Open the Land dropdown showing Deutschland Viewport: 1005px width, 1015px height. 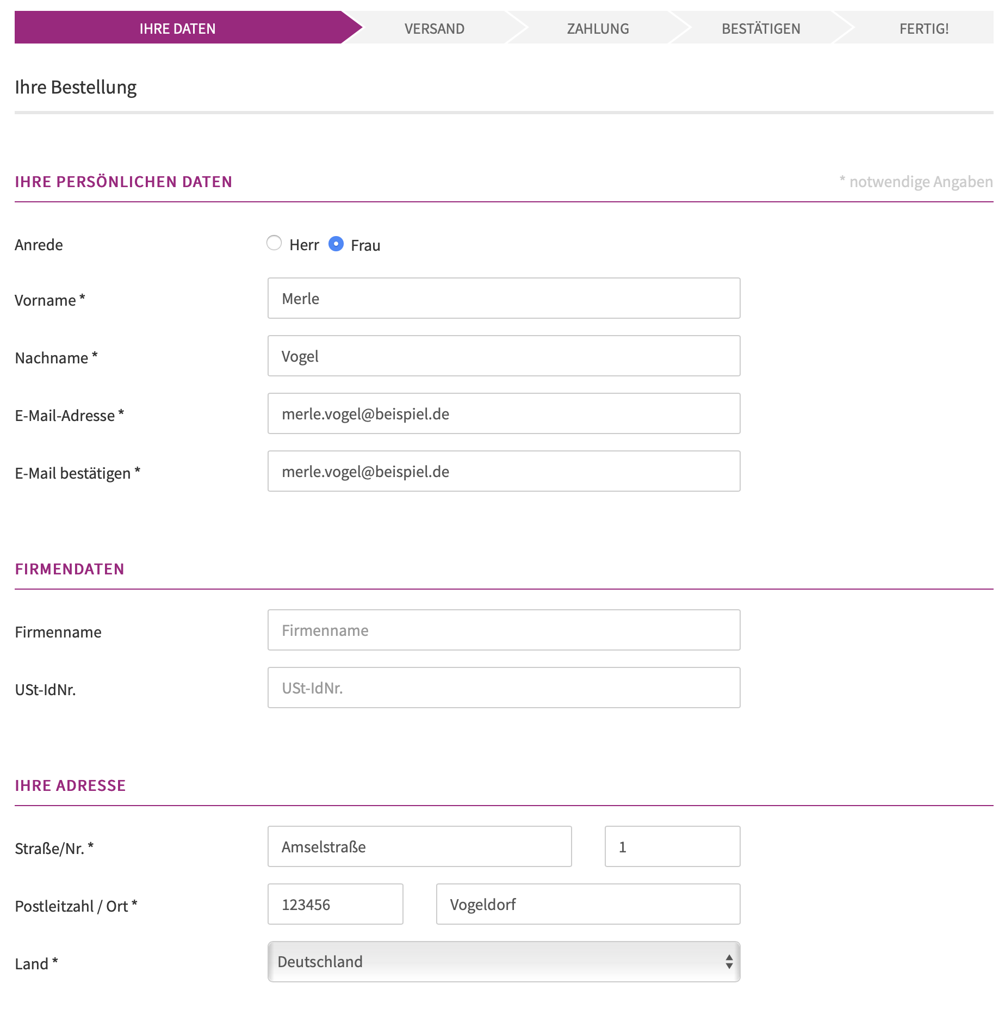click(x=504, y=962)
